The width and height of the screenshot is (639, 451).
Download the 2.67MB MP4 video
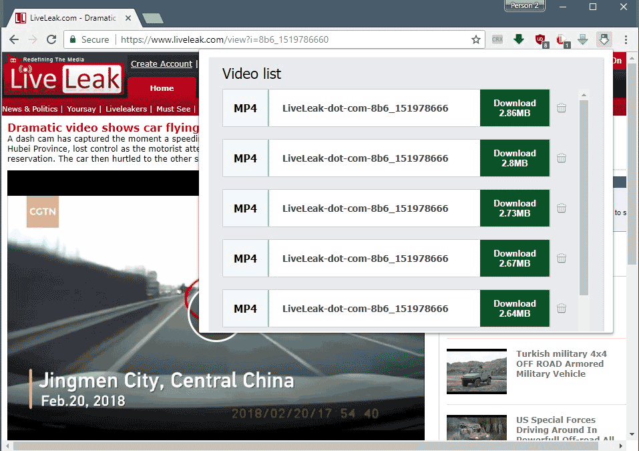point(514,259)
